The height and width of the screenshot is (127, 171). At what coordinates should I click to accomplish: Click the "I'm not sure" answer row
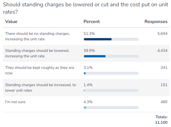coord(86,104)
